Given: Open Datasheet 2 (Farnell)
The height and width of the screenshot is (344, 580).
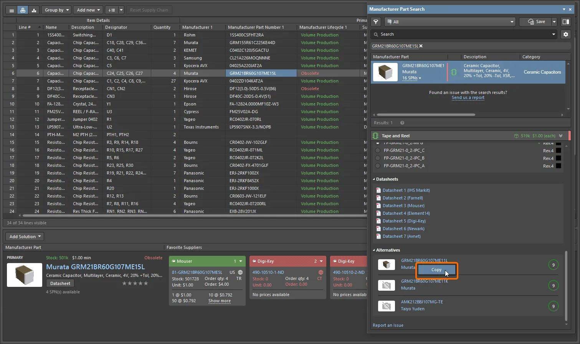Looking at the screenshot, I should [403, 198].
